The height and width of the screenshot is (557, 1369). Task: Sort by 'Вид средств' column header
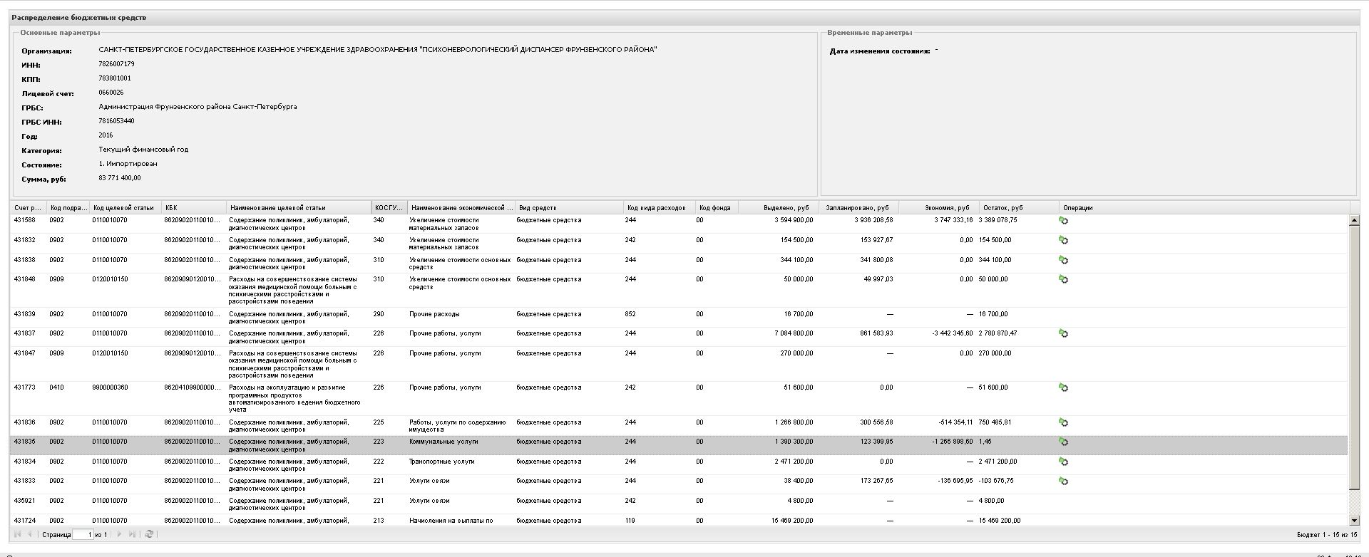[x=569, y=208]
